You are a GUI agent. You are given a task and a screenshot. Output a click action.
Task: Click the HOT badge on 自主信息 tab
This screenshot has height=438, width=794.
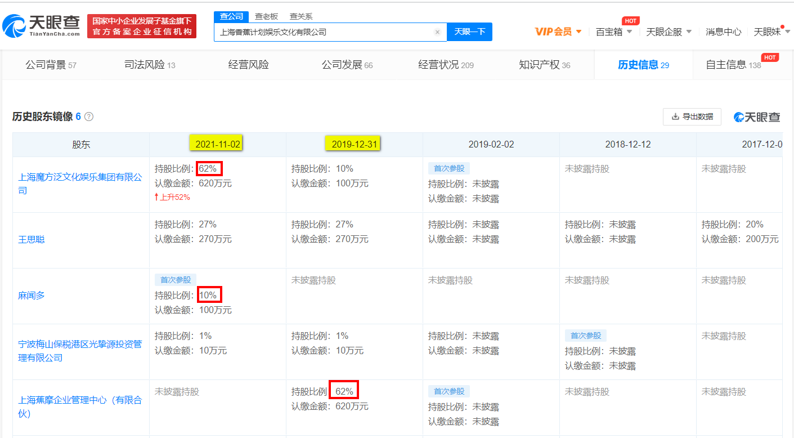770,57
